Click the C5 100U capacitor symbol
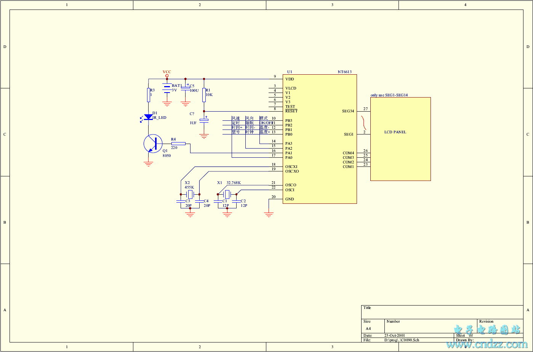Image resolution: width=533 pixels, height=352 pixels. [x=186, y=88]
